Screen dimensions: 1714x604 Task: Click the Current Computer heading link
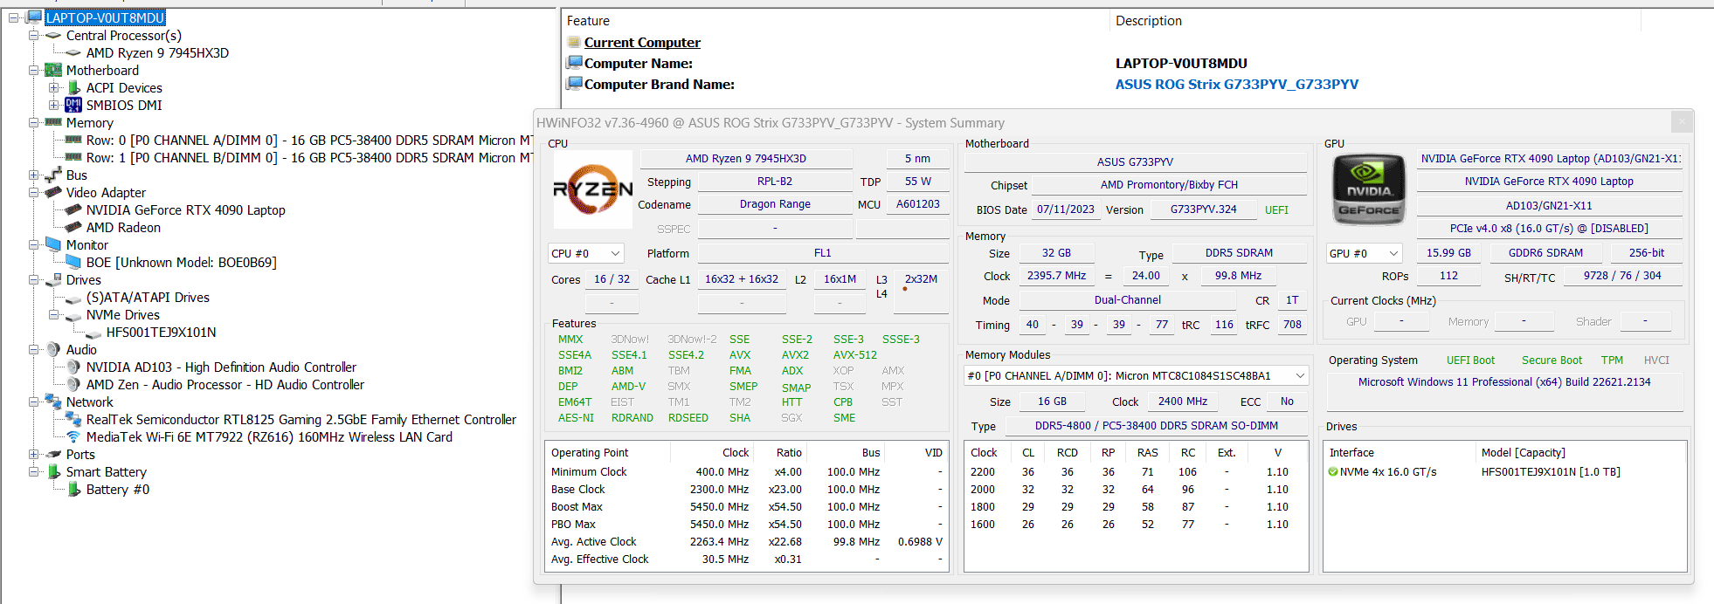(642, 42)
